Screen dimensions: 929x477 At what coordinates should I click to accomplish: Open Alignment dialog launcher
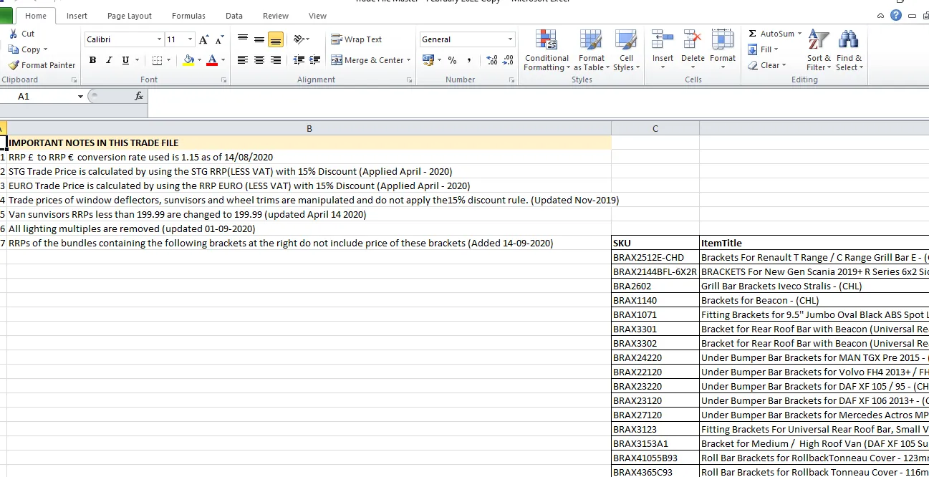point(409,80)
